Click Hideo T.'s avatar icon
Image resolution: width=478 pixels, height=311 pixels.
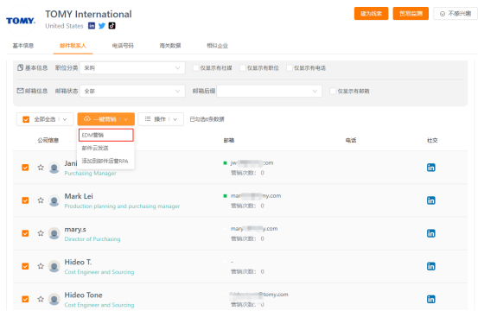pyautogui.click(x=54, y=266)
